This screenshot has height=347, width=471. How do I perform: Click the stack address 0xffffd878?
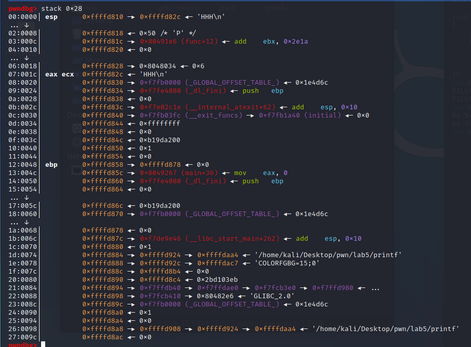pos(103,230)
